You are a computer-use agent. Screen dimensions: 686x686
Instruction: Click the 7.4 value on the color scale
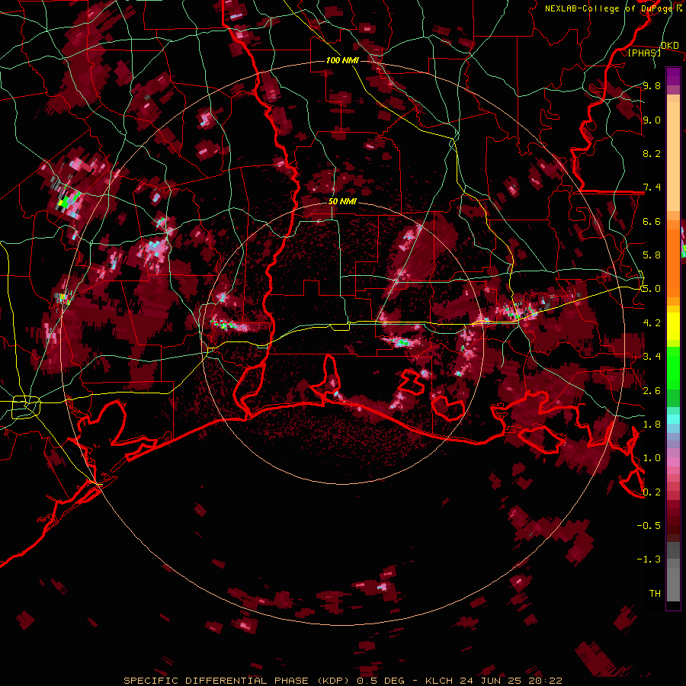[652, 188]
